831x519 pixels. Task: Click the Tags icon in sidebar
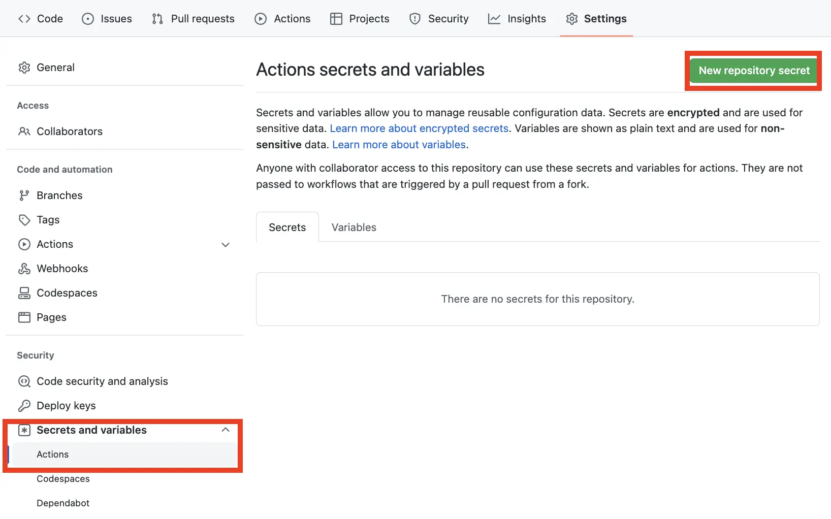pyautogui.click(x=24, y=219)
